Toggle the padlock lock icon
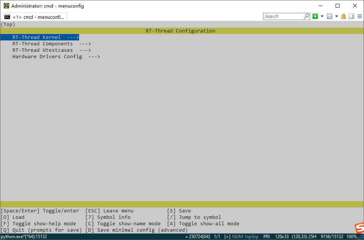 344,16
